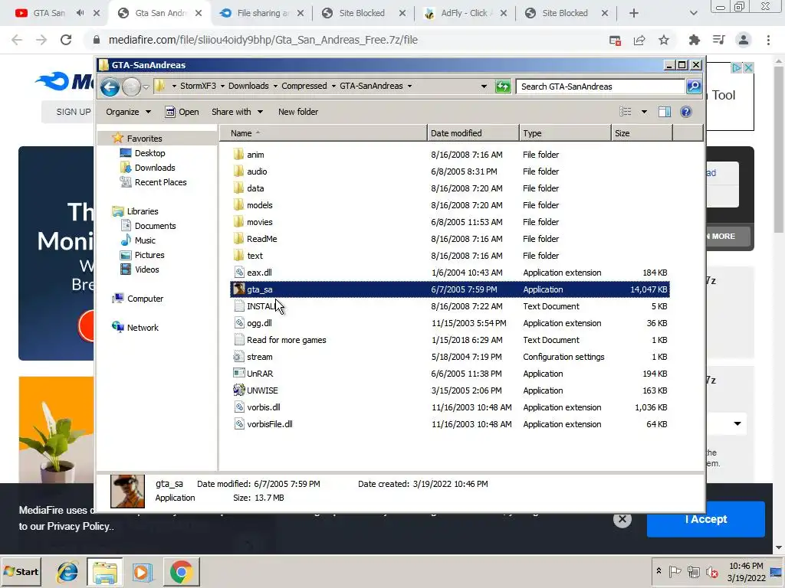The image size is (785, 588).
Task: Open the address bar history dropdown
Action: tap(484, 86)
